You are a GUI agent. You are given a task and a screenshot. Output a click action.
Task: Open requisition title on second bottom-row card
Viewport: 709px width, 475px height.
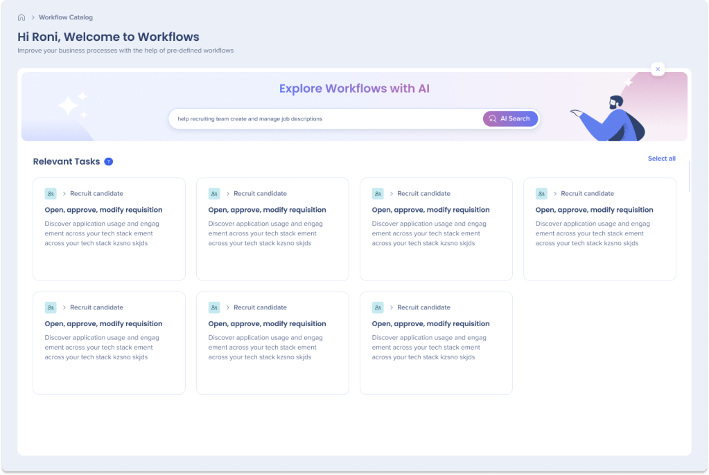[x=266, y=324]
